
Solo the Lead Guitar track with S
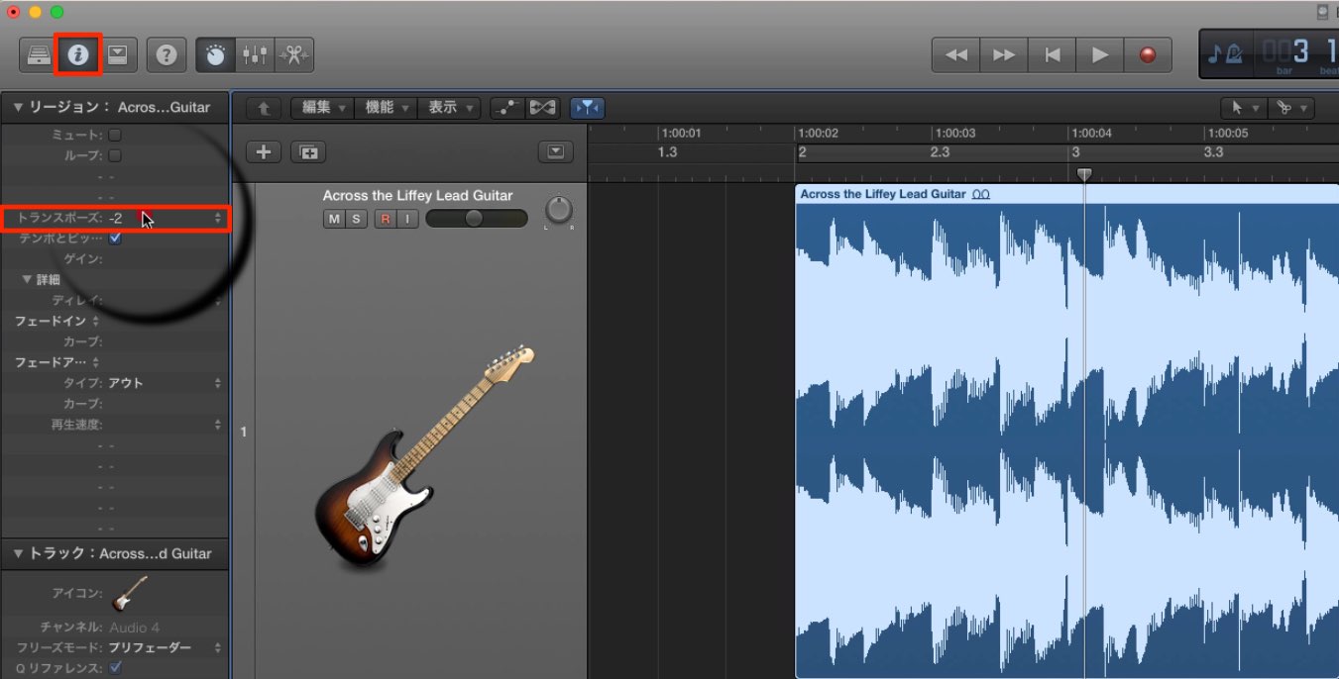point(356,219)
